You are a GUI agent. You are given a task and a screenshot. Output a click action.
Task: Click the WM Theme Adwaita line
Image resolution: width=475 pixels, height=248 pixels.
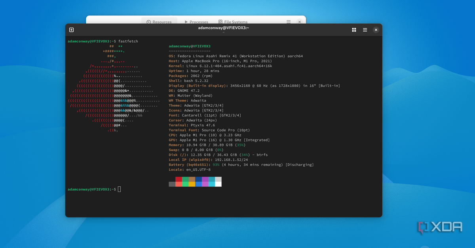coord(187,100)
